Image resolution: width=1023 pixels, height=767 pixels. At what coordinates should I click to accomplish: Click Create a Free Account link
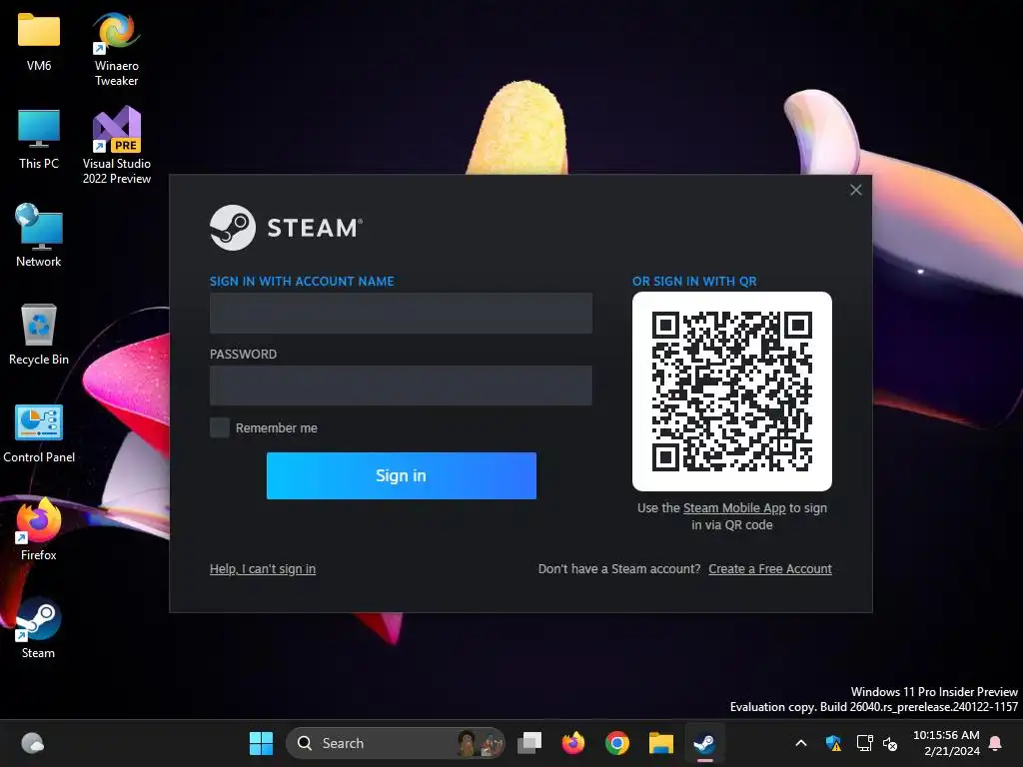(770, 568)
